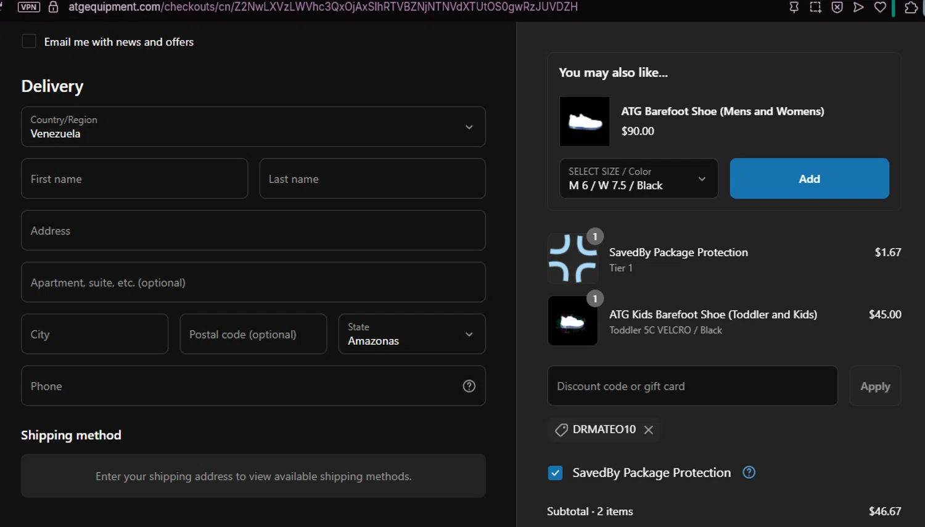Click the Apartment, suite, etc. field

[253, 282]
